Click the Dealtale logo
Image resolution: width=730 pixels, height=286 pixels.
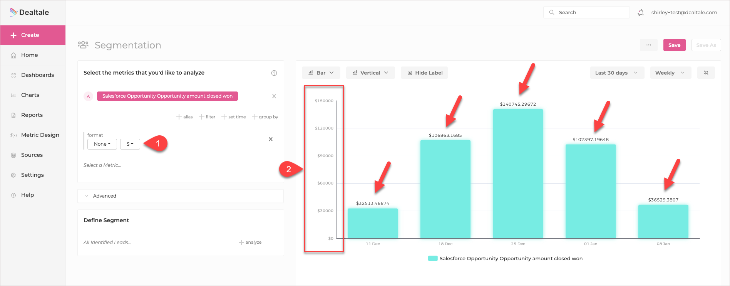(29, 12)
